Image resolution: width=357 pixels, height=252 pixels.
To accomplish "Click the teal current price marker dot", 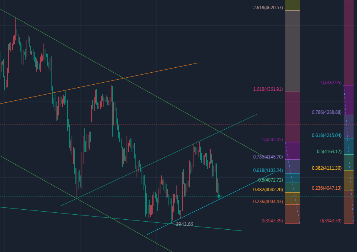I will tap(219, 196).
